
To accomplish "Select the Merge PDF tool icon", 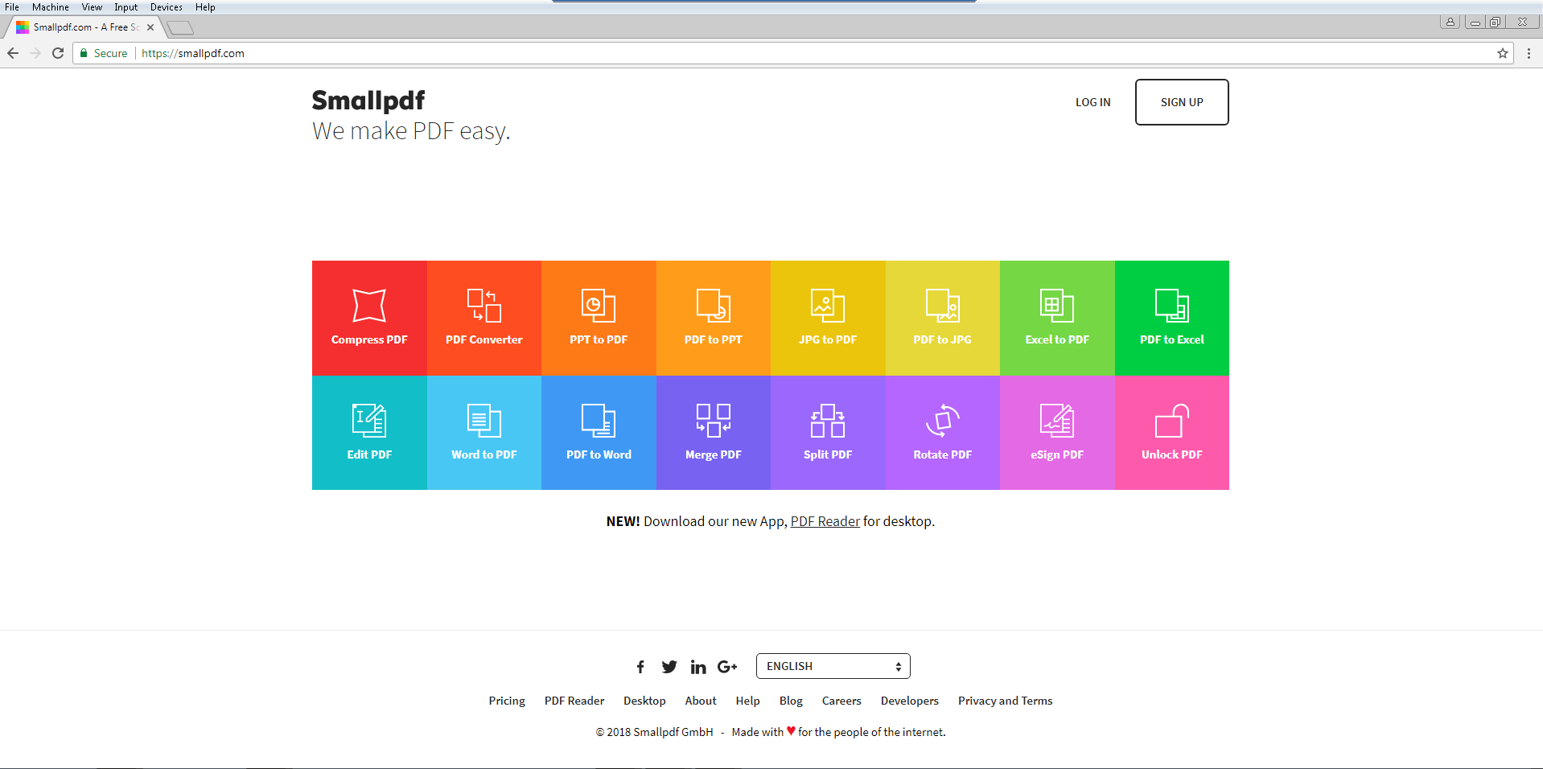I will (x=713, y=420).
